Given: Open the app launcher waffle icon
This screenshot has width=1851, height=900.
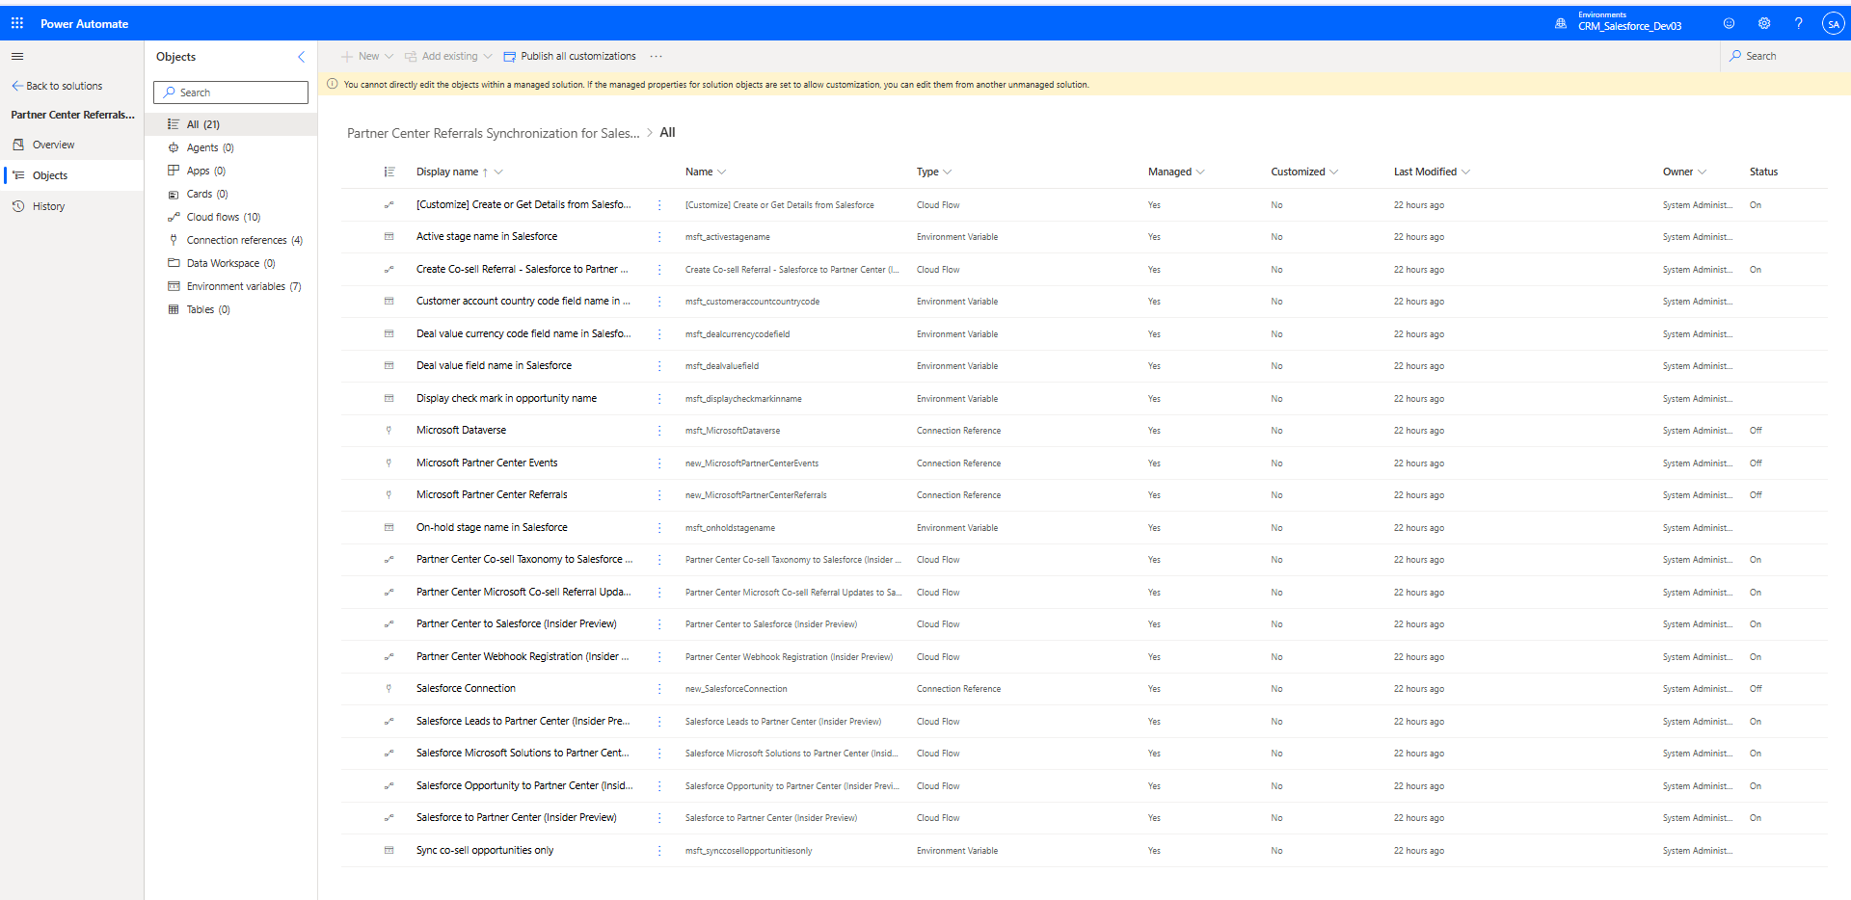Looking at the screenshot, I should [x=17, y=23].
